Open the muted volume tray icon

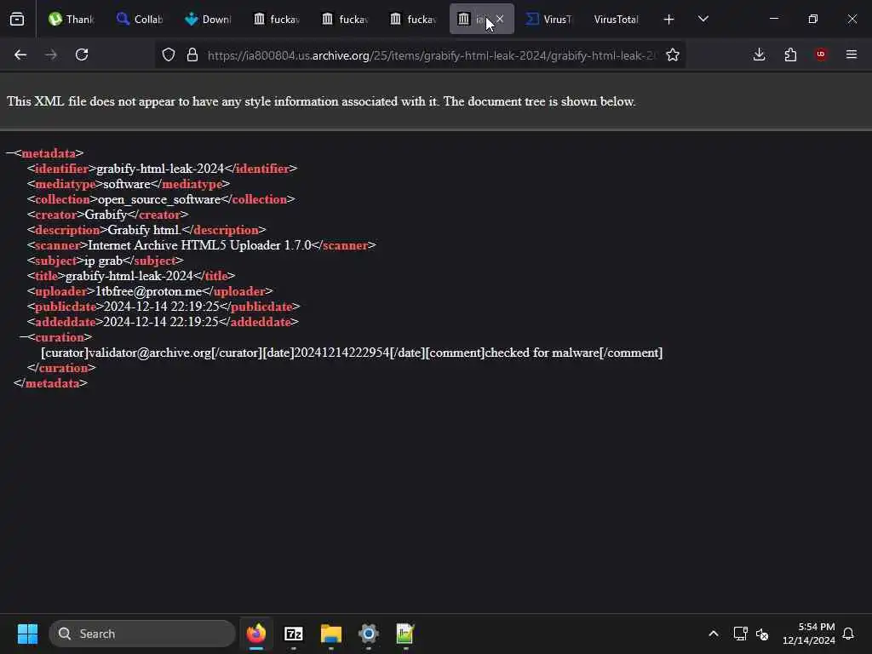(762, 634)
